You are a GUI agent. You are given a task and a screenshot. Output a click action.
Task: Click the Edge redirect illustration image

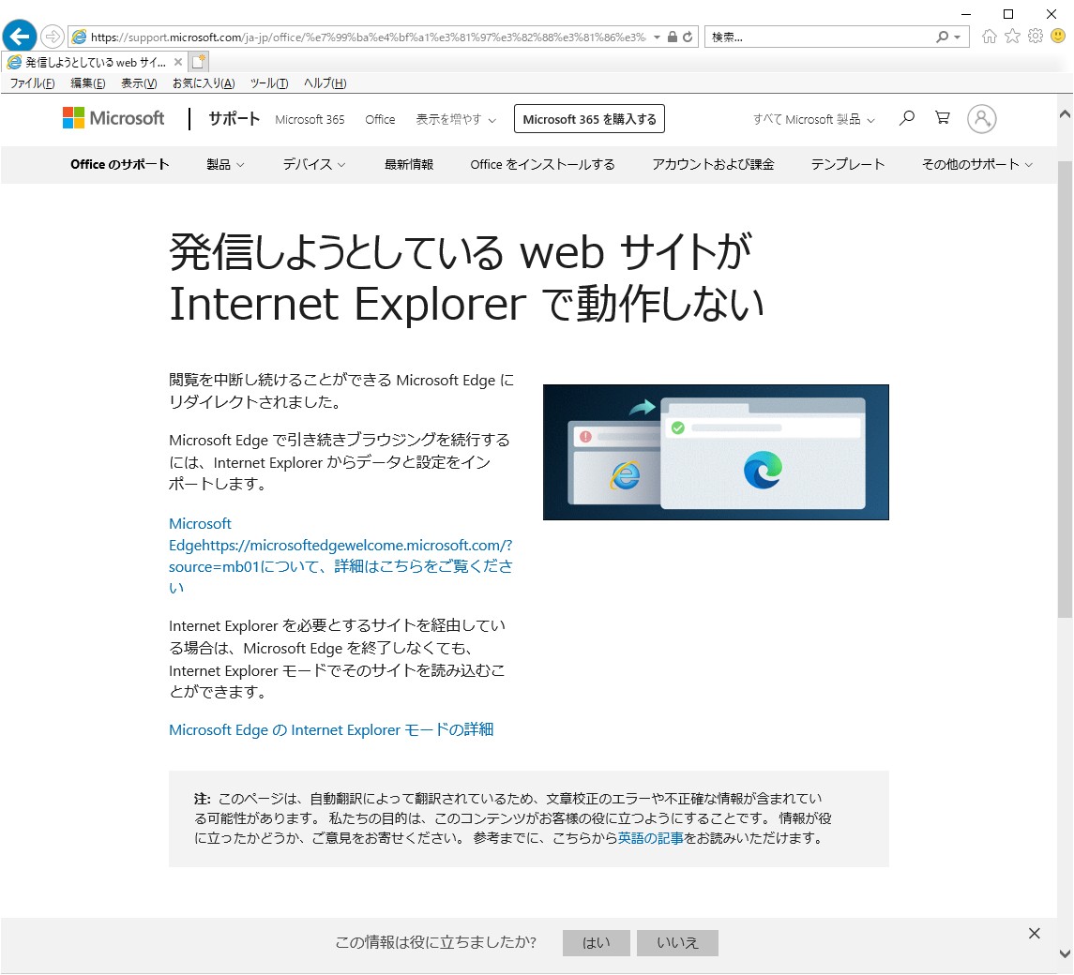click(x=716, y=452)
